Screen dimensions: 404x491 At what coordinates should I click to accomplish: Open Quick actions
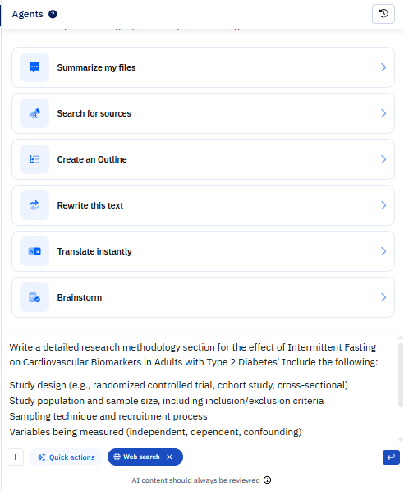point(66,457)
